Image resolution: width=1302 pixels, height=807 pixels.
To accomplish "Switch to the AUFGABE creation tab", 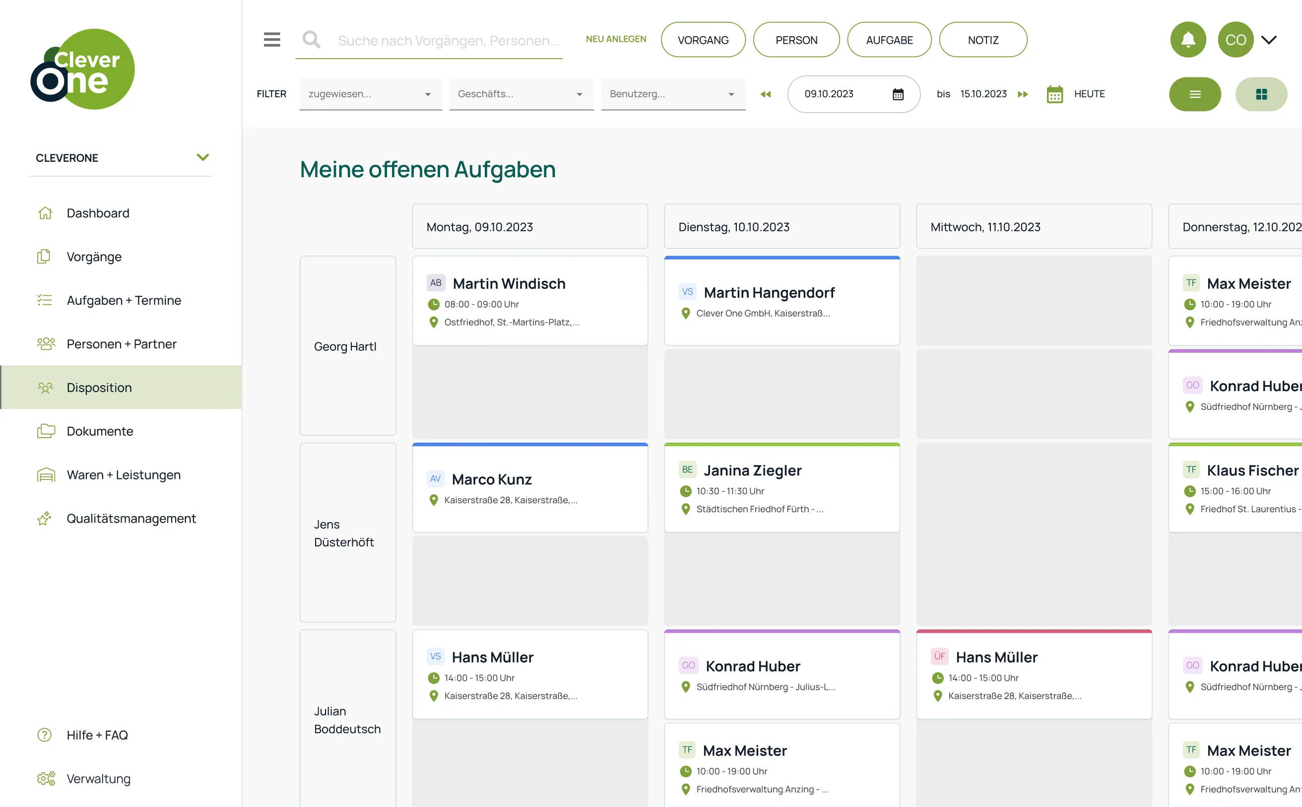I will coord(890,40).
